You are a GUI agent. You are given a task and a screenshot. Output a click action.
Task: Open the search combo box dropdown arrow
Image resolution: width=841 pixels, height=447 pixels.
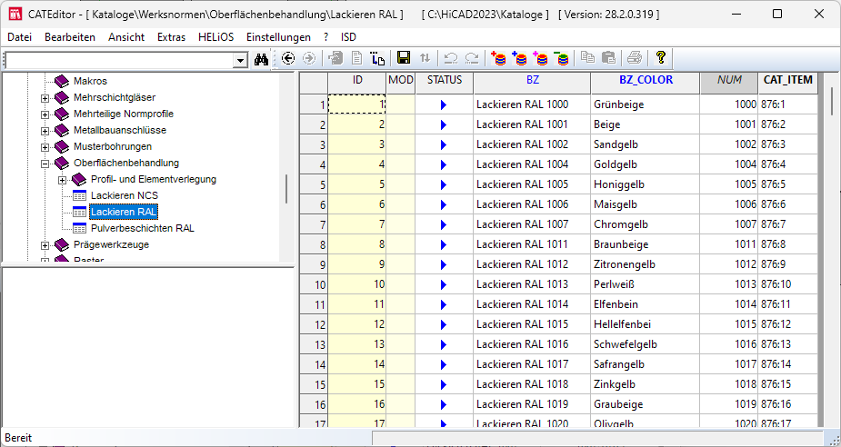coord(240,59)
